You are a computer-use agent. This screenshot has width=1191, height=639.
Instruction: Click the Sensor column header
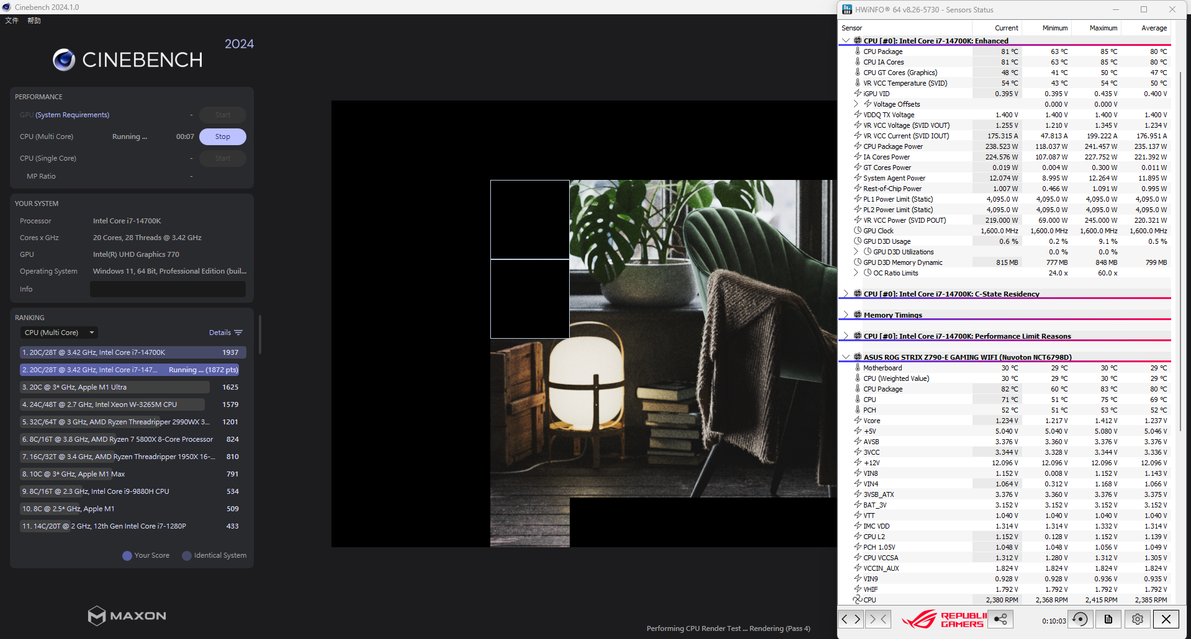905,28
